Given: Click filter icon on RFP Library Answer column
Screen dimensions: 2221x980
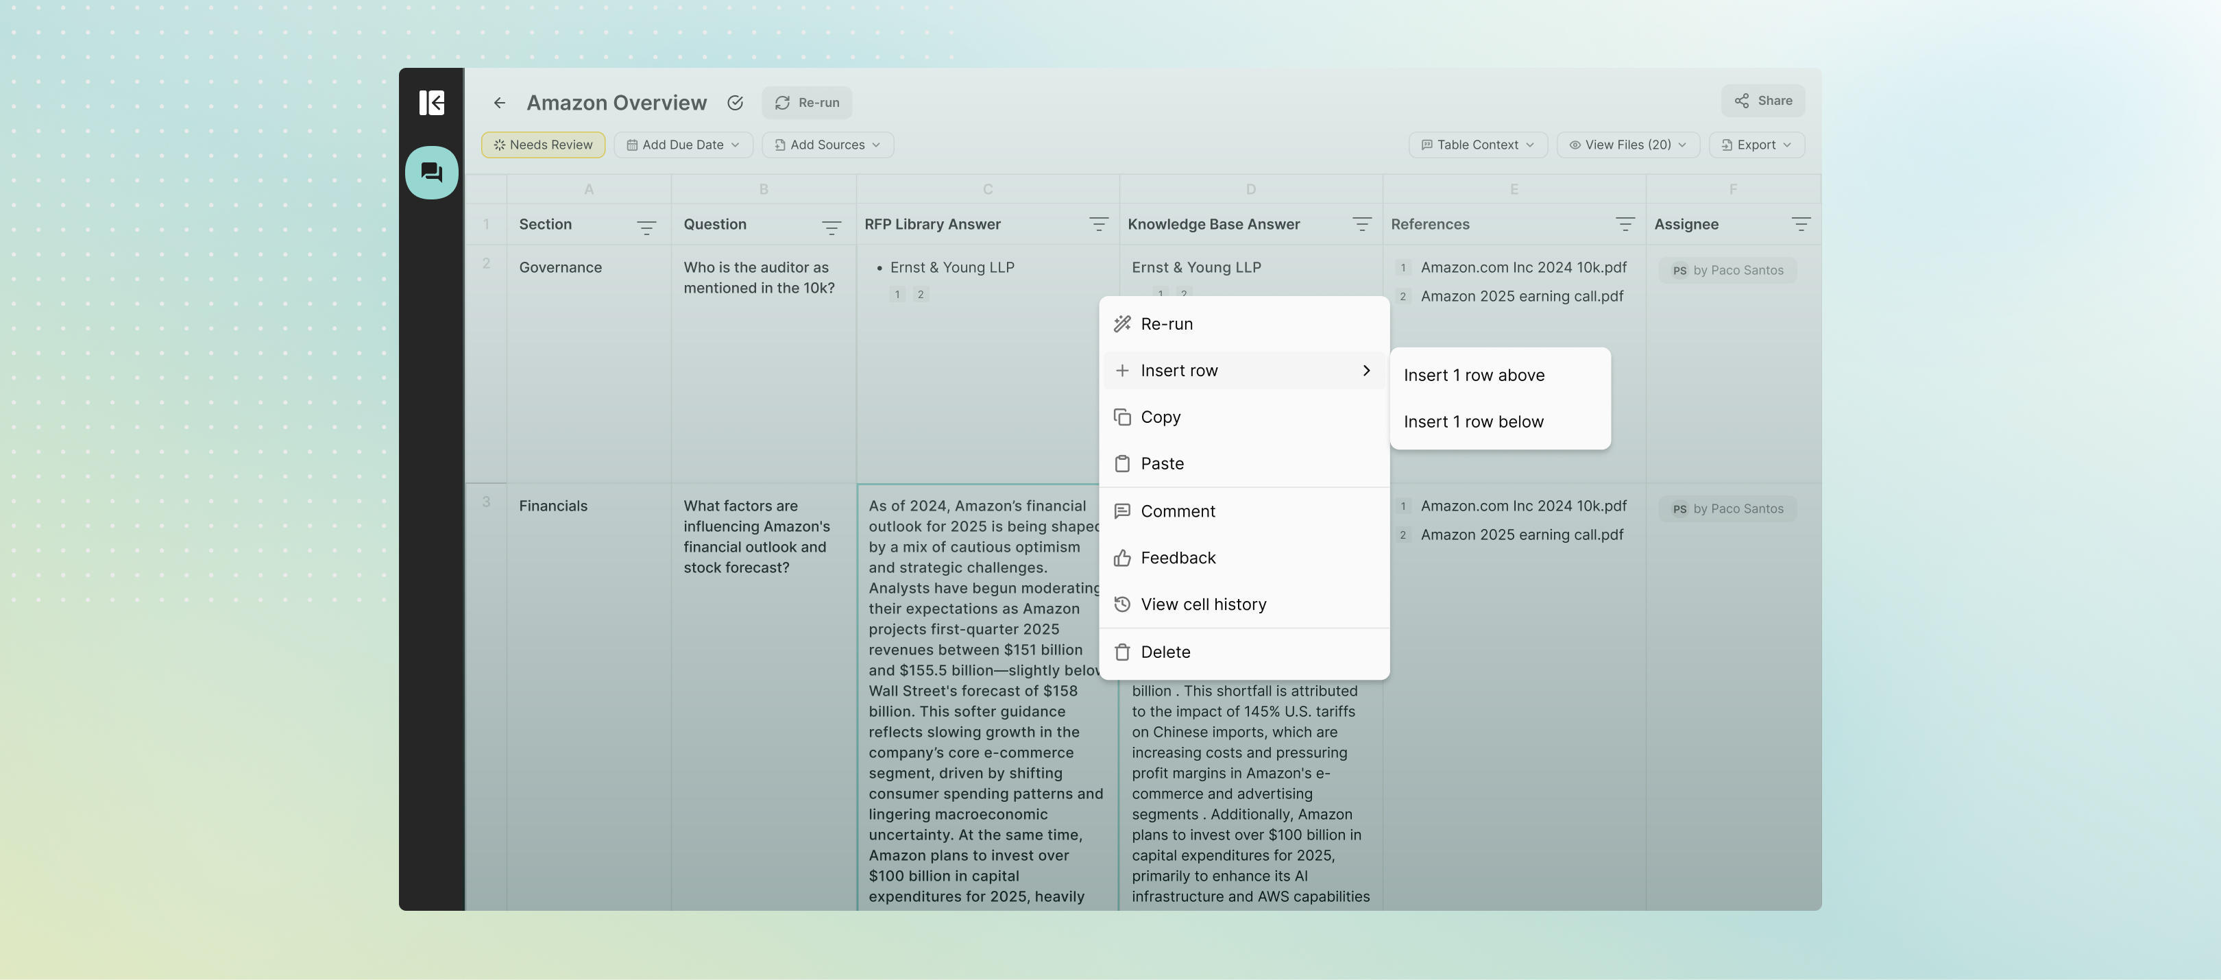Looking at the screenshot, I should tap(1097, 224).
